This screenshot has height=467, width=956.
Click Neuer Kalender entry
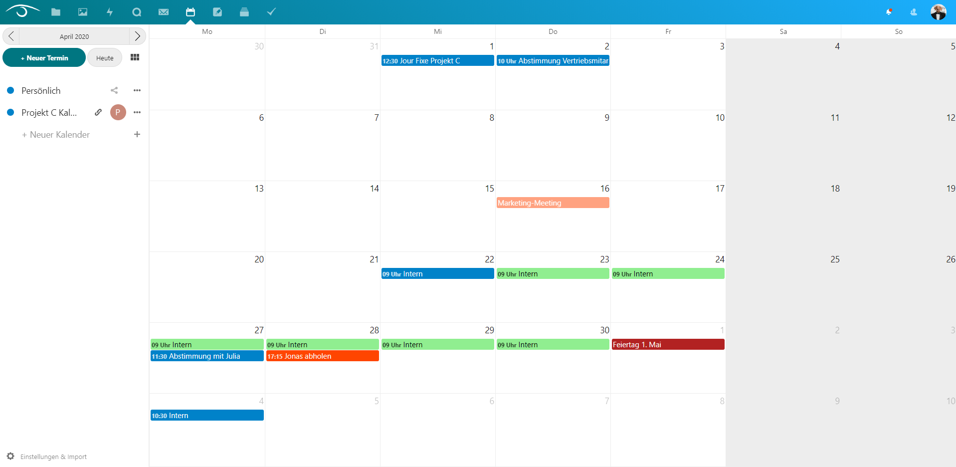click(56, 135)
